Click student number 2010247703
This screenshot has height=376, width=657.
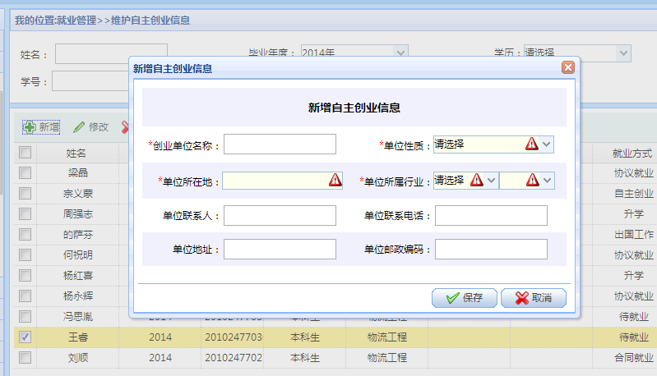tap(234, 337)
